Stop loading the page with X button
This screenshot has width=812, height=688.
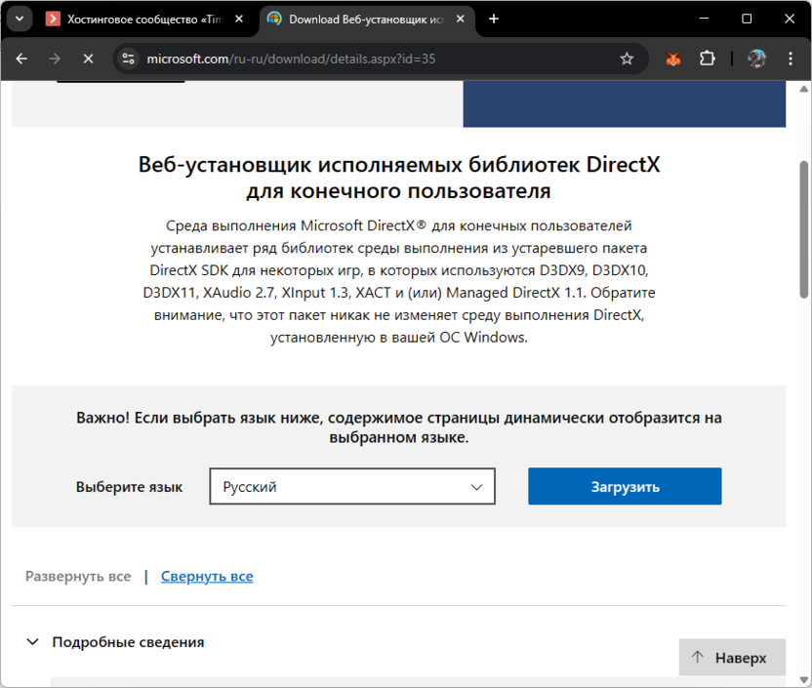(87, 59)
